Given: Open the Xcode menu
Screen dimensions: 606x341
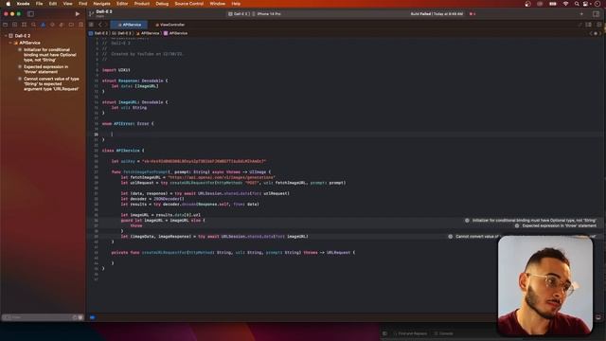Looking at the screenshot, I should [23, 4].
